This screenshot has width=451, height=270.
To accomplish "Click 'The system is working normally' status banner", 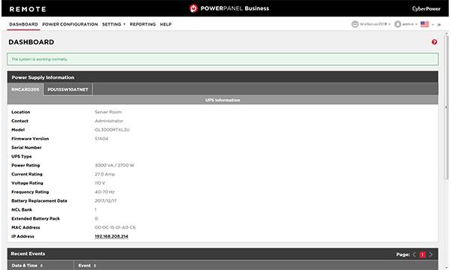I will click(x=222, y=59).
